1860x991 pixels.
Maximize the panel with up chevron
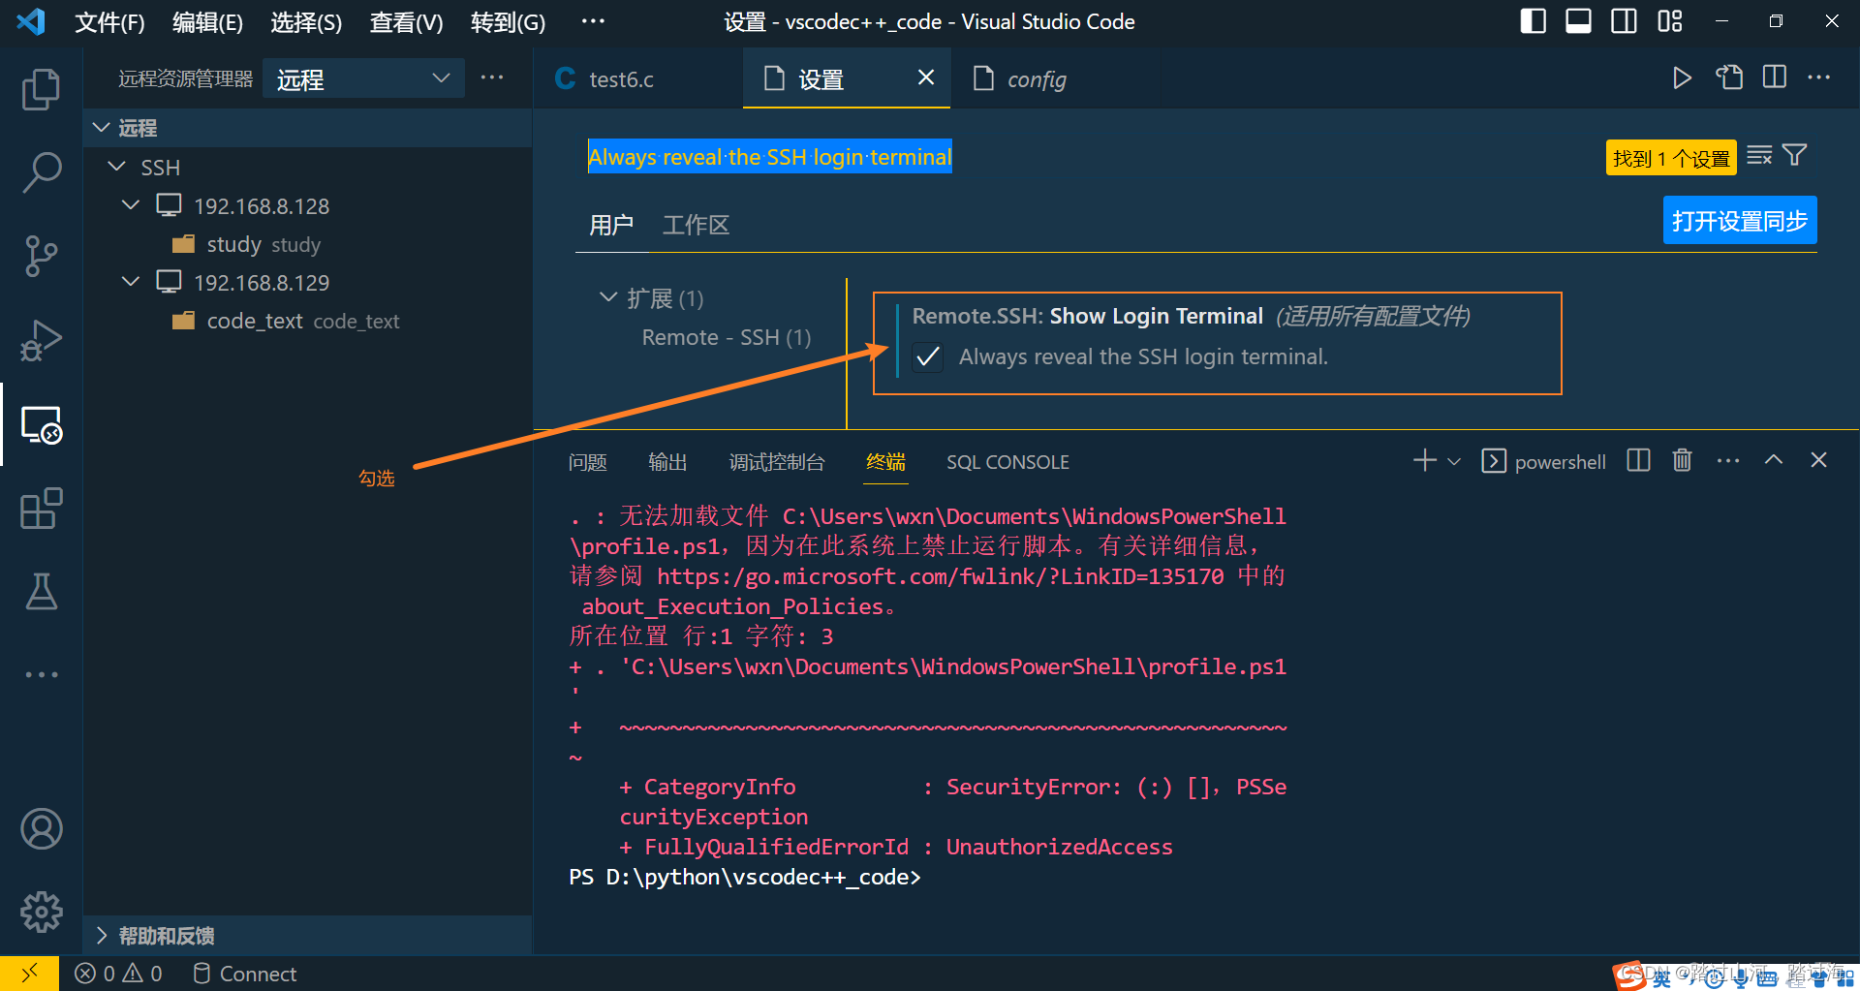tap(1774, 460)
